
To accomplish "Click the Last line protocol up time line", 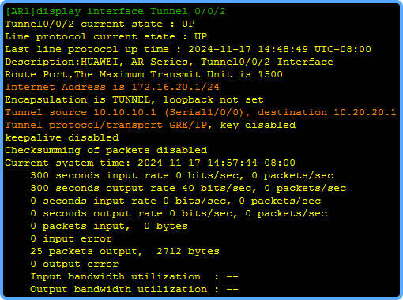I will click(188, 49).
